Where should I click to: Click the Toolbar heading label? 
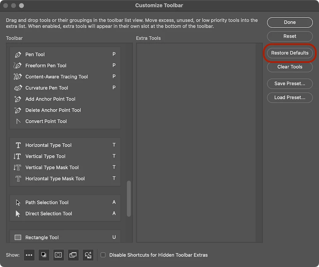[14, 38]
